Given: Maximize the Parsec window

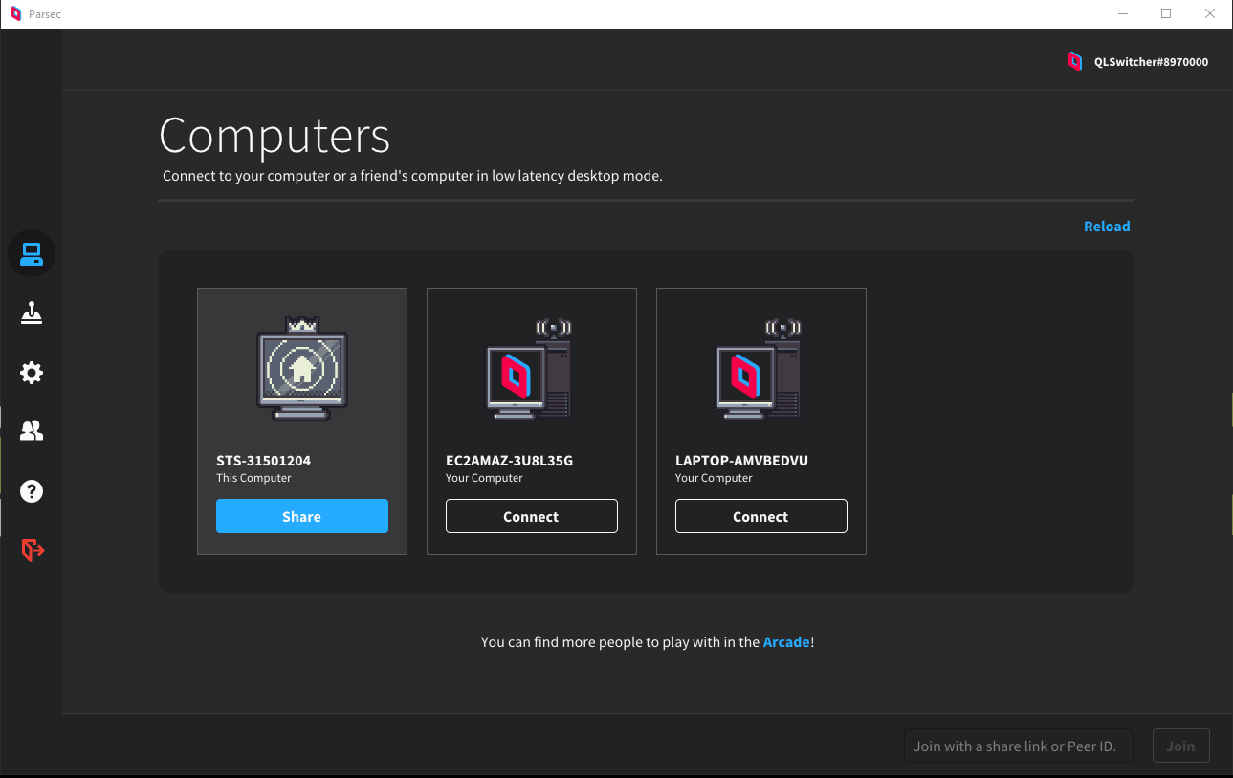Looking at the screenshot, I should 1166,13.
